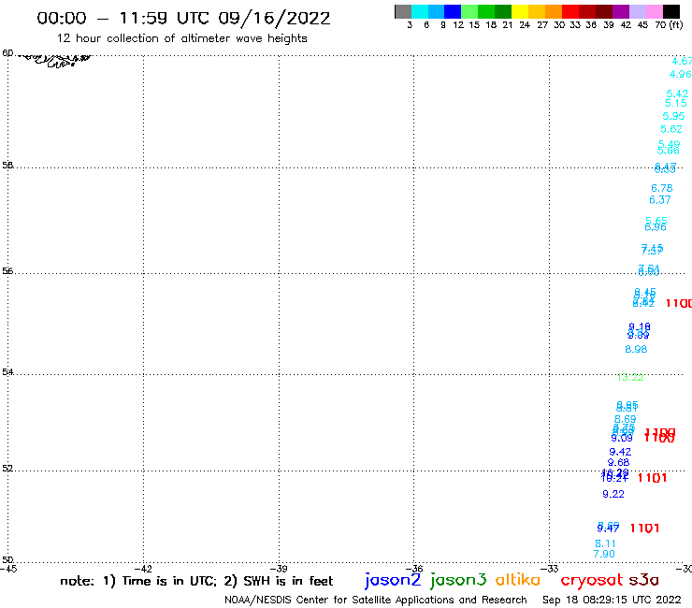Select the subtitle "12 hour collection of altimeter wave heights"
Viewport: 692px width, 608px height.
point(181,38)
